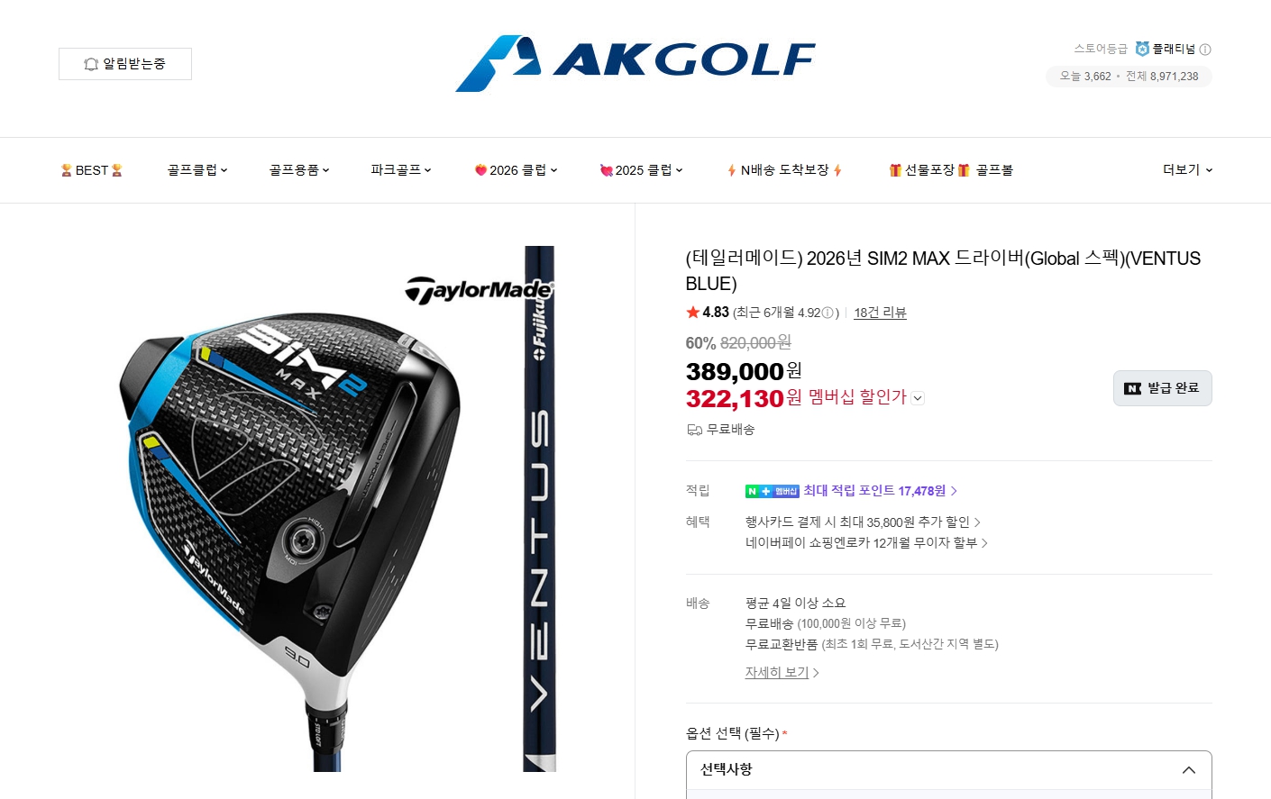
Task: Open the 2026 클럽 menu
Action: pyautogui.click(x=517, y=169)
